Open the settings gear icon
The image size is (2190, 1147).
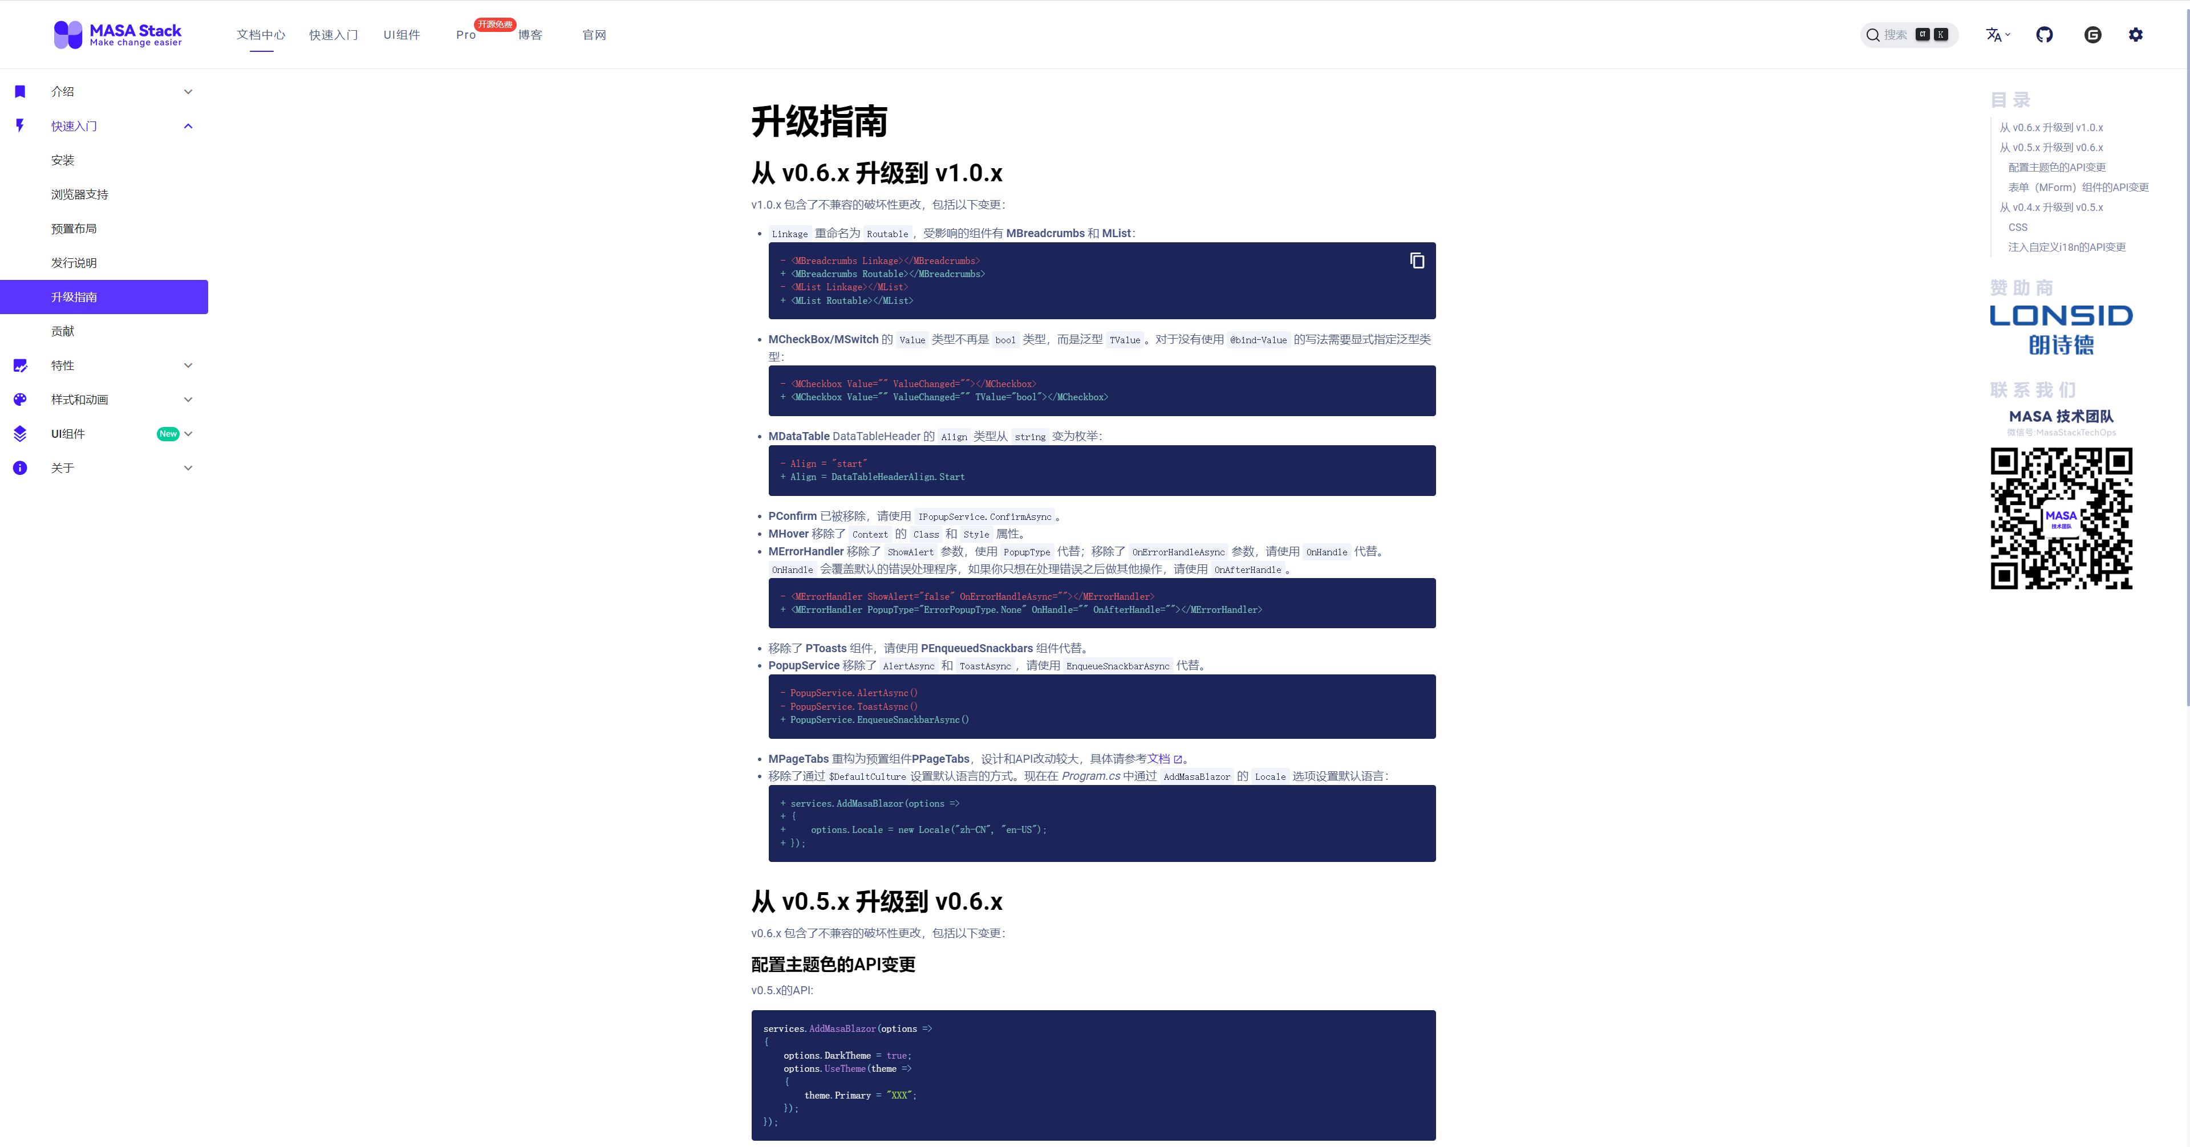(2136, 35)
